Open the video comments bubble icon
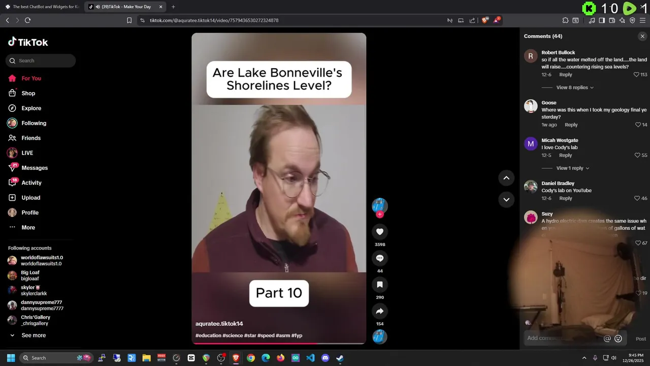 click(x=380, y=258)
